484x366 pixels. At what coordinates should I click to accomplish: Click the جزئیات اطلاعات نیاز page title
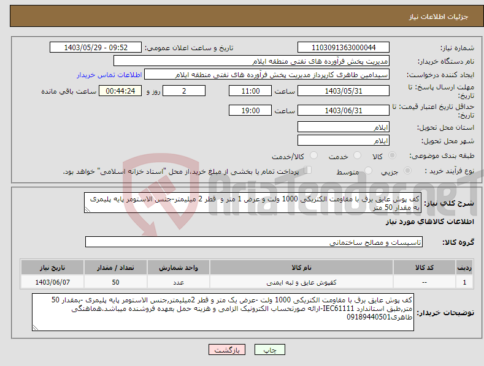(439, 17)
